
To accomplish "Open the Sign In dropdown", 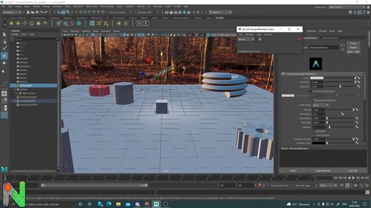I will (220, 12).
